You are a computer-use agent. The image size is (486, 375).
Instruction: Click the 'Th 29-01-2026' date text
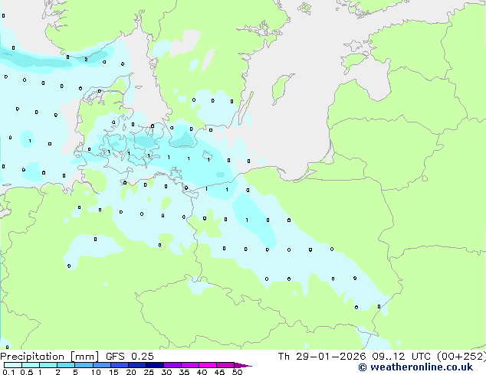click(x=322, y=357)
